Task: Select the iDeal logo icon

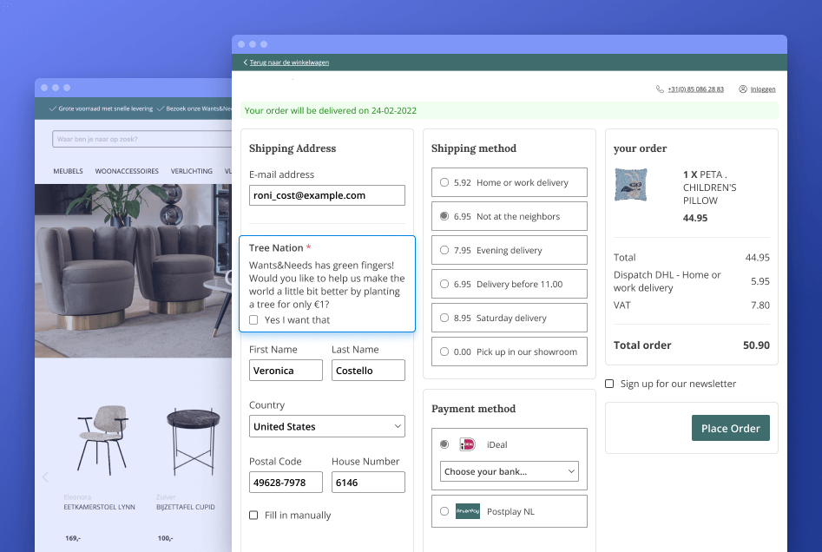Action: (468, 444)
